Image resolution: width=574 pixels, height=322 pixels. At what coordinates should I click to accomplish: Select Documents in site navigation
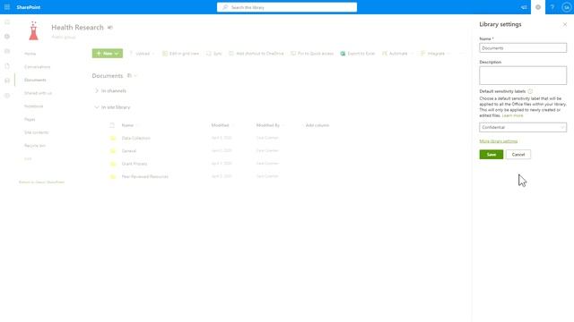35,80
